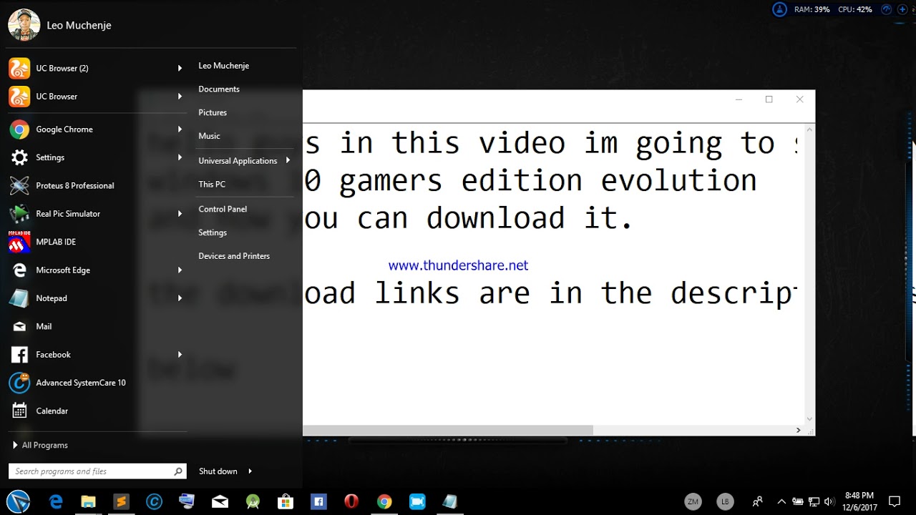Click Notepad vertical scrollbar down arrow
The width and height of the screenshot is (916, 515).
810,419
